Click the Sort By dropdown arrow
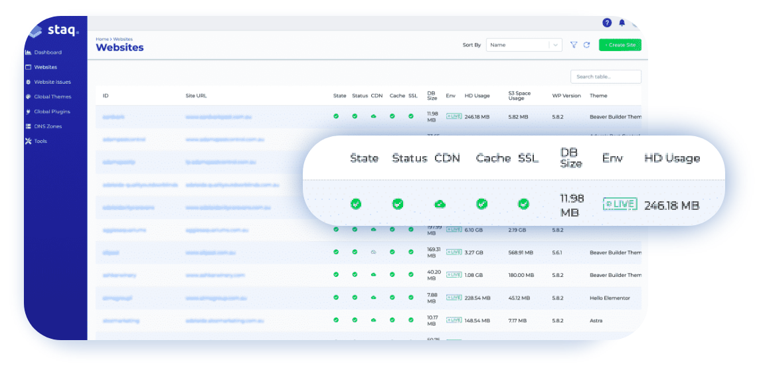765x372 pixels. pyautogui.click(x=555, y=45)
